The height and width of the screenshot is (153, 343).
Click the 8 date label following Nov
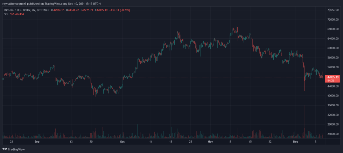point(230,141)
